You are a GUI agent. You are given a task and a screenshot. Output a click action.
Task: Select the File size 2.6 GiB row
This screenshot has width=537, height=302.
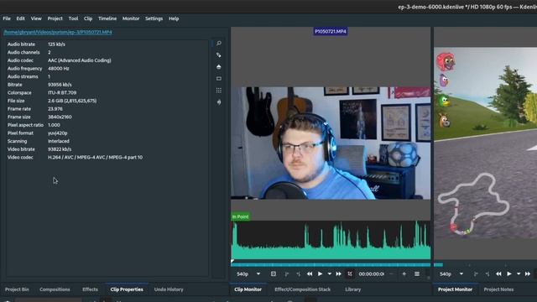[107, 101]
